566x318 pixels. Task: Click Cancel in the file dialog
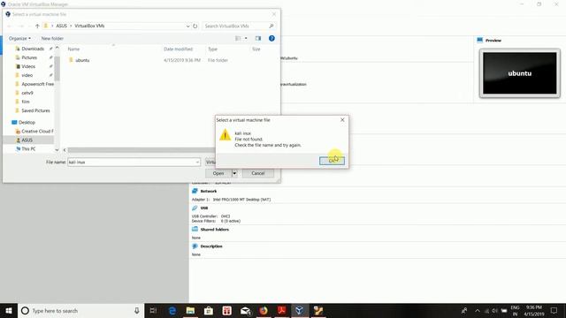pos(258,173)
